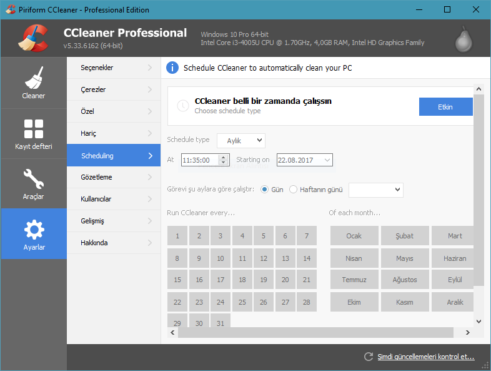
Task: Decrease the time with the down stepper arrow
Action: pyautogui.click(x=223, y=163)
